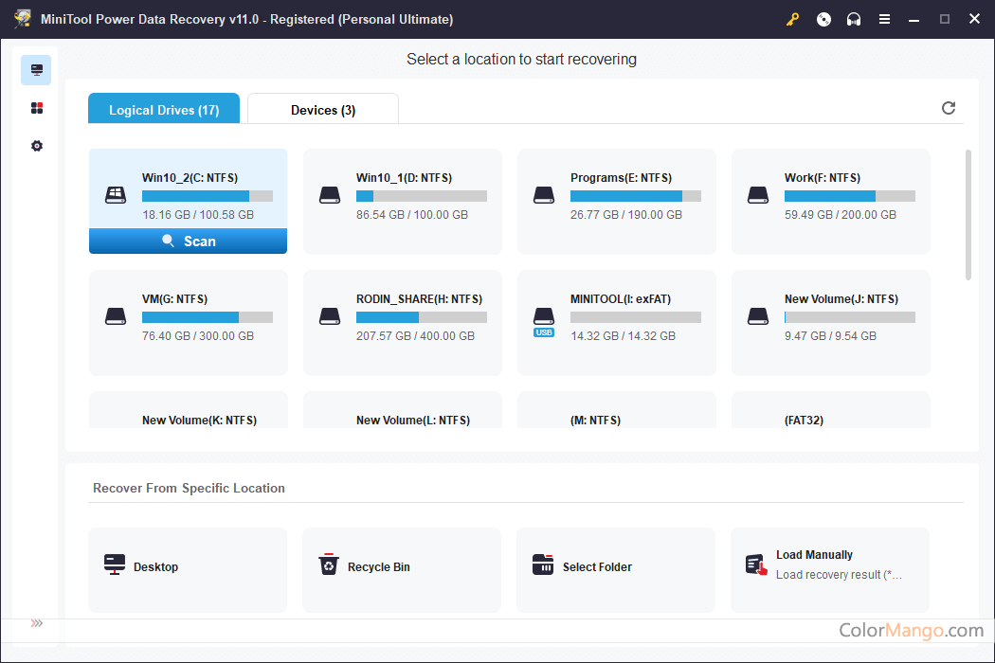The height and width of the screenshot is (663, 995).
Task: Click Select Folder option
Action: click(616, 568)
